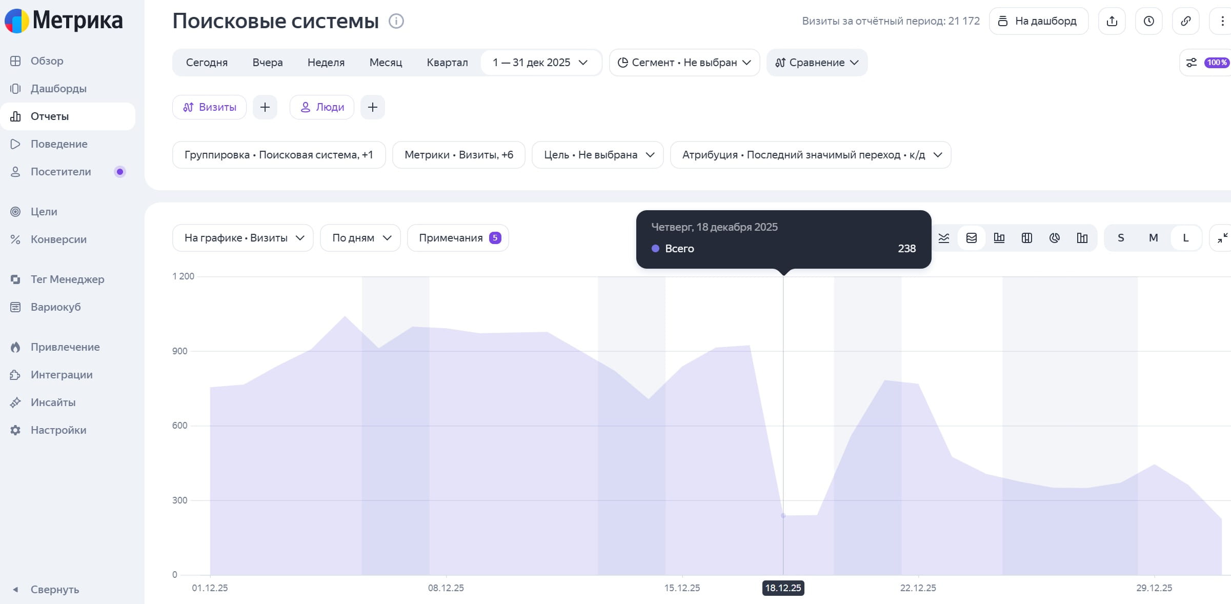Screen dimensions: 1231x604
Task: Click Визиты за отчётный период: 21 172 text
Action: 891,21
